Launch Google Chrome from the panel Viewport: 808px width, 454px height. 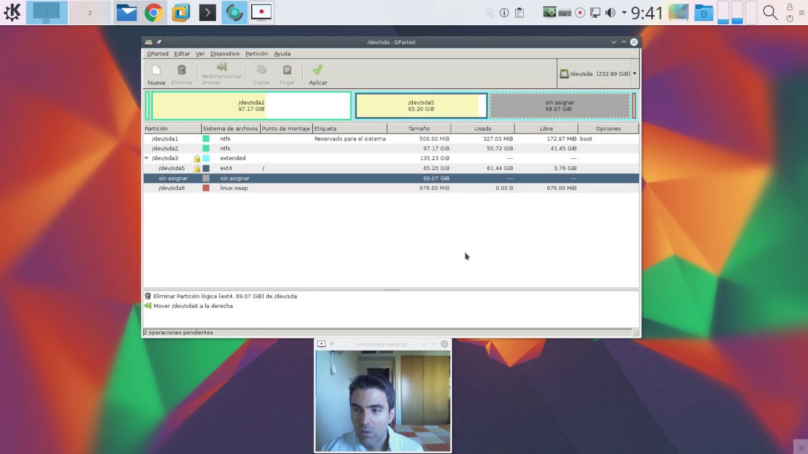(153, 13)
